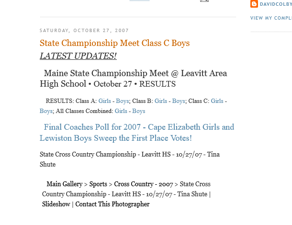Open Class B Boys results link
The image size is (292, 225).
coord(179,101)
